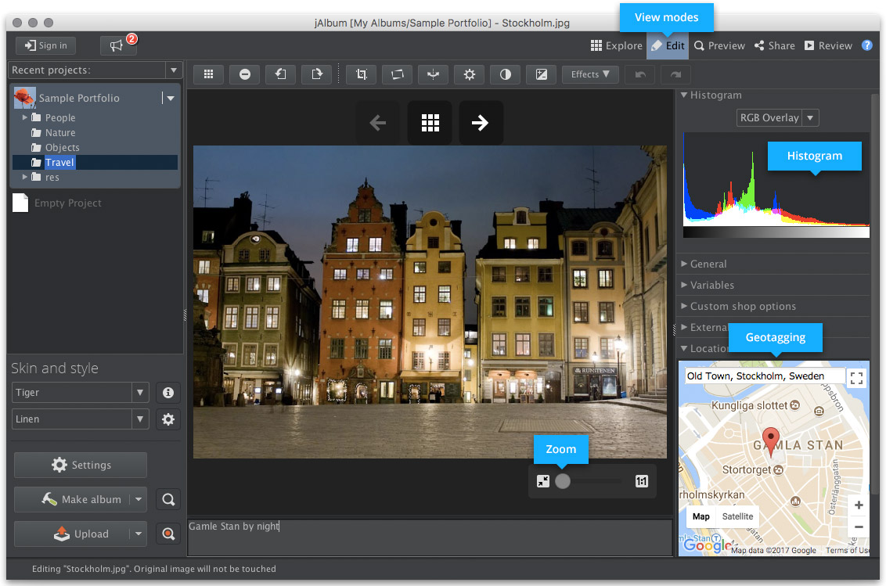
Task: Open the contrast adjustment tool
Action: [506, 74]
